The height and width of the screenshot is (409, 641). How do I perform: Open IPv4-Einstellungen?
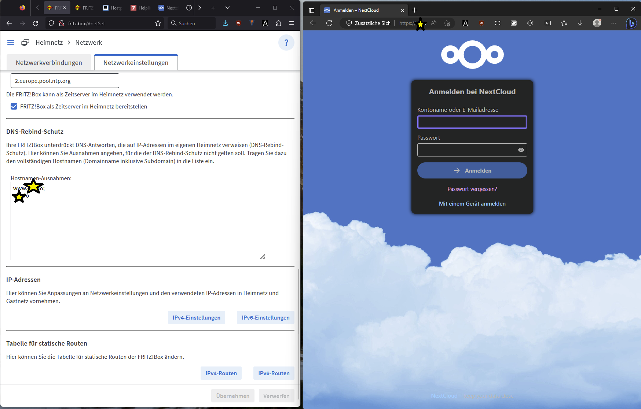click(x=197, y=317)
